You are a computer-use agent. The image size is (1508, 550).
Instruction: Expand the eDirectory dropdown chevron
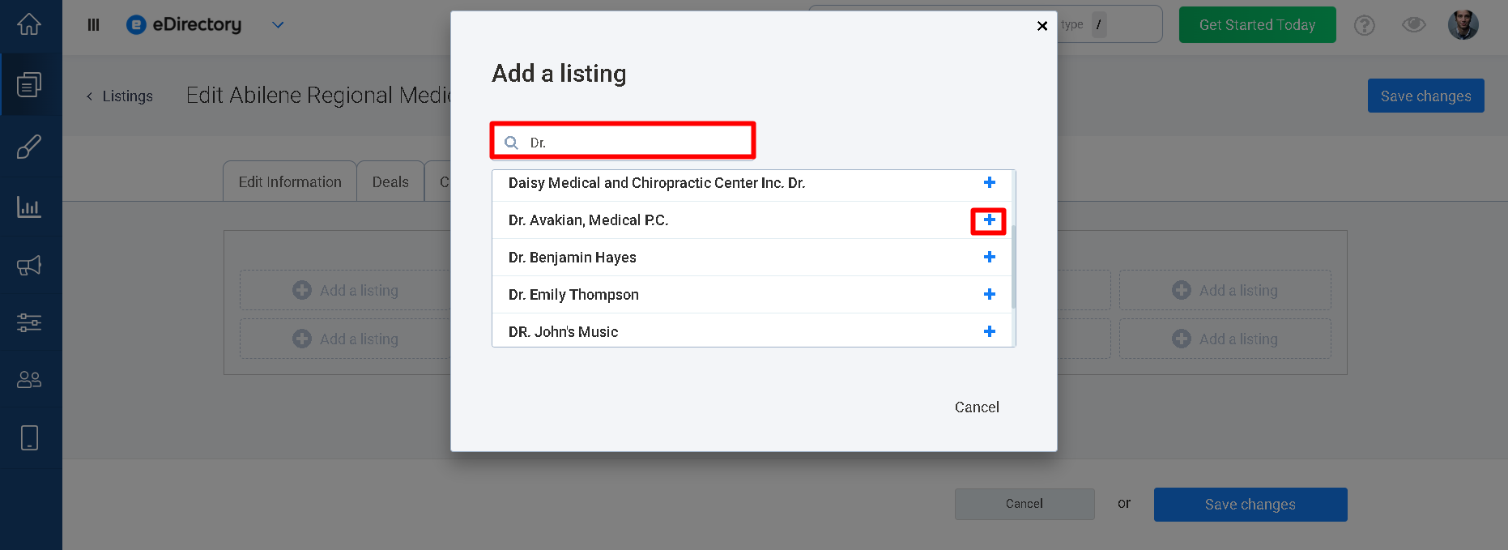point(278,25)
